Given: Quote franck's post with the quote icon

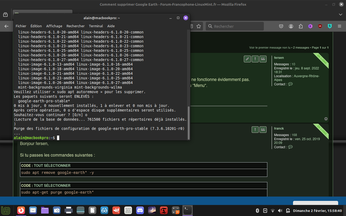Looking at the screenshot, I should 263,130.
